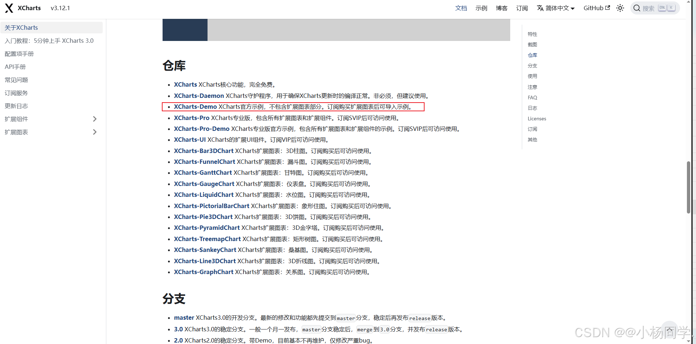This screenshot has width=696, height=344.
Task: Open the XCharts-FunnelChart link
Action: click(205, 162)
